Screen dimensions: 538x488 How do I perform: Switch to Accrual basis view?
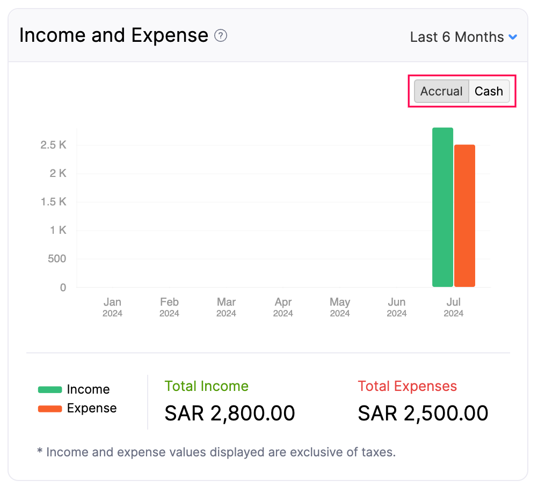tap(441, 91)
